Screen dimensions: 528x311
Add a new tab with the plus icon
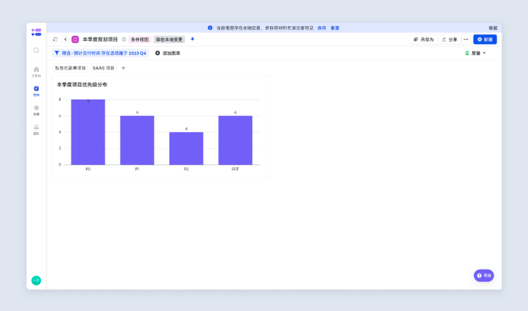(124, 68)
